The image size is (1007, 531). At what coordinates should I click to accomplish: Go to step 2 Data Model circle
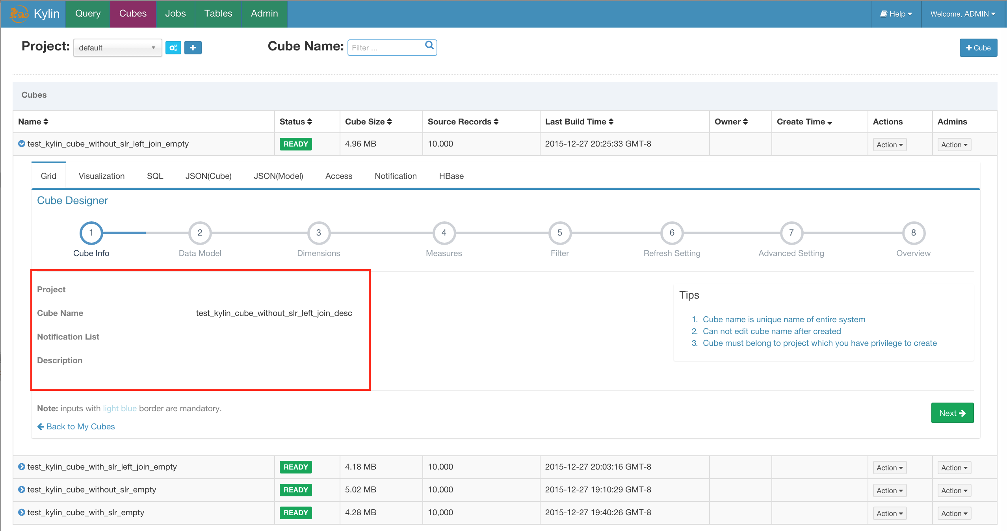[200, 233]
